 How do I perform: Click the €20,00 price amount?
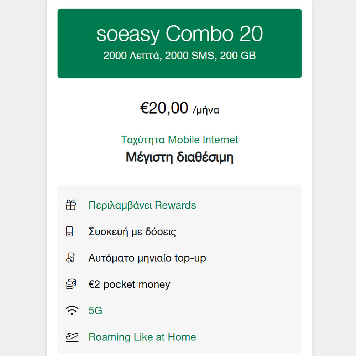(x=164, y=108)
